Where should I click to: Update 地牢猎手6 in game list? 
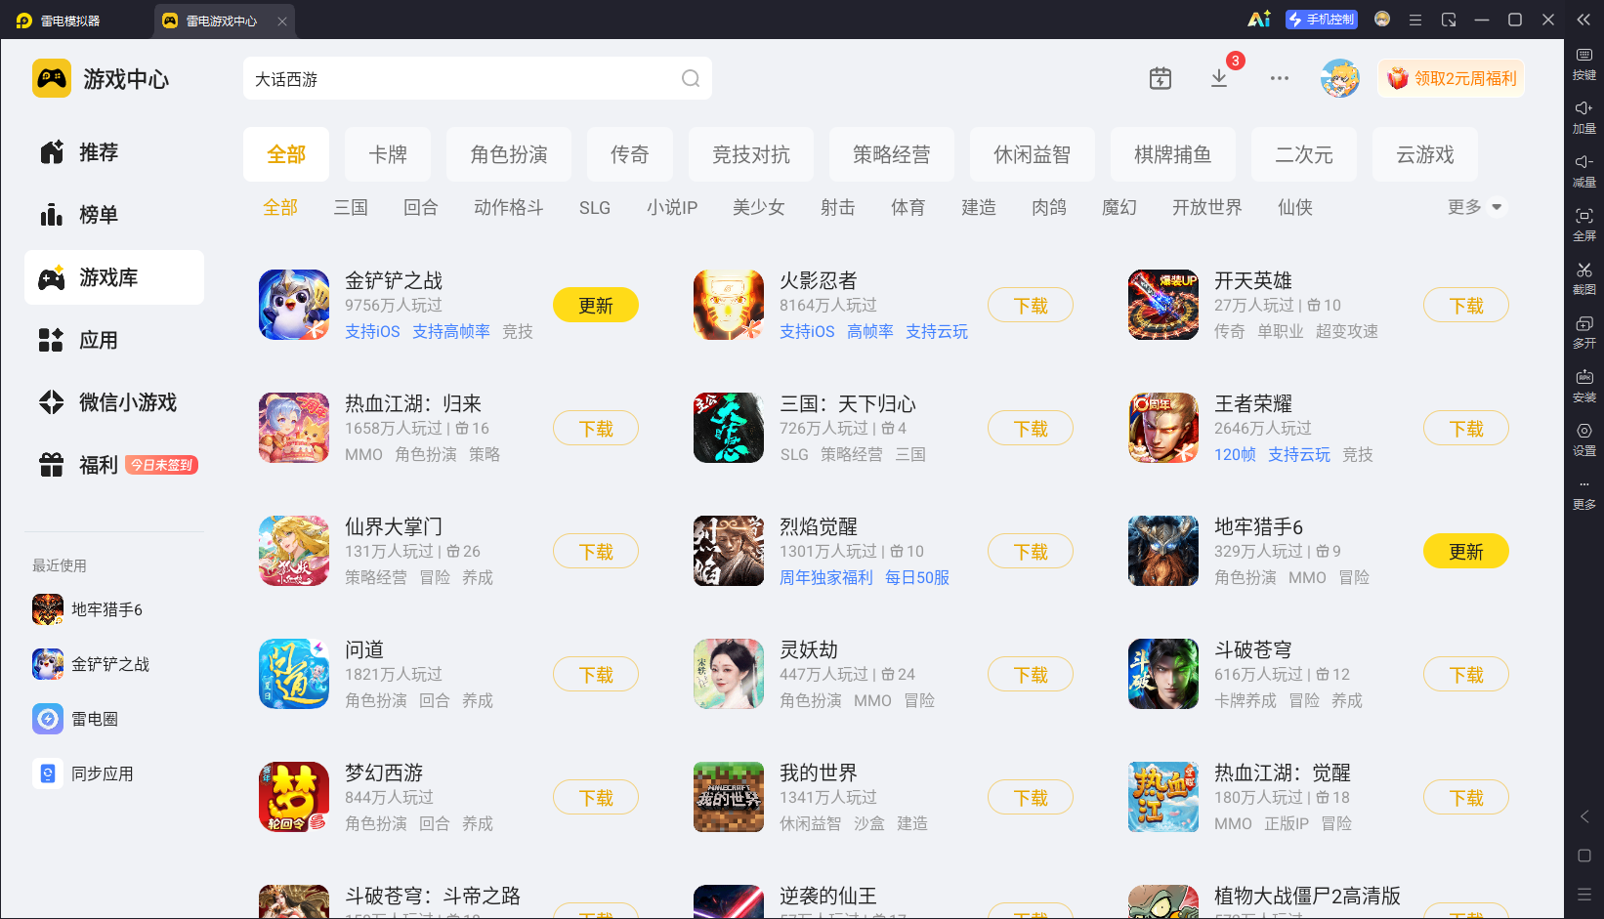(1466, 551)
